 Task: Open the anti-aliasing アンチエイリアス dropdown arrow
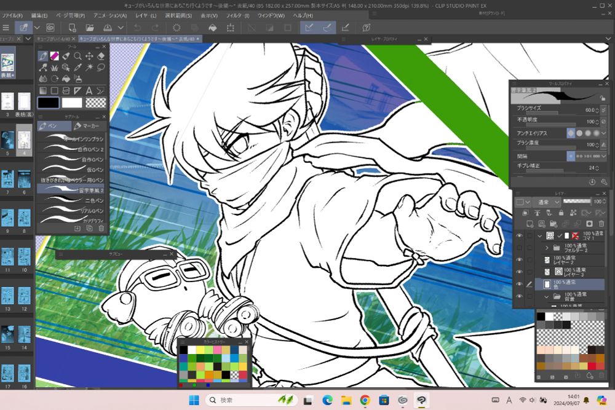click(x=604, y=133)
